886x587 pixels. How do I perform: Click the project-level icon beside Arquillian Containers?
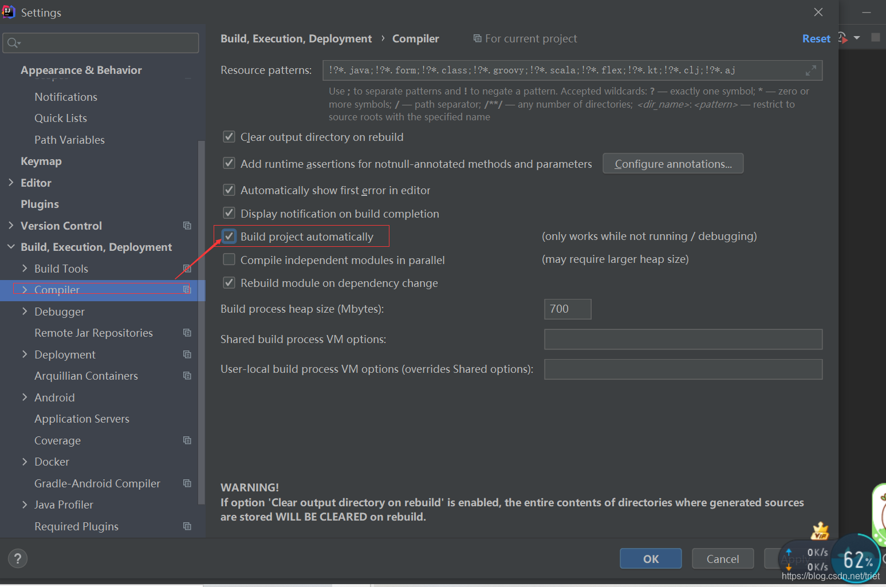[x=187, y=376]
